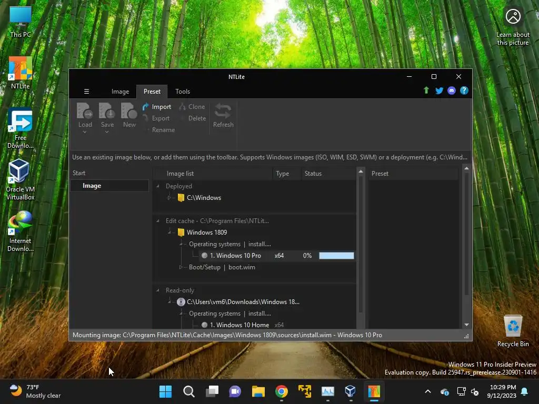This screenshot has width=539, height=404.
Task: Click the Preset panel scroll down arrow
Action: (x=466, y=325)
